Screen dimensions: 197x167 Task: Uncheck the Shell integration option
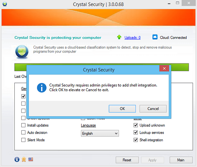click(136, 140)
